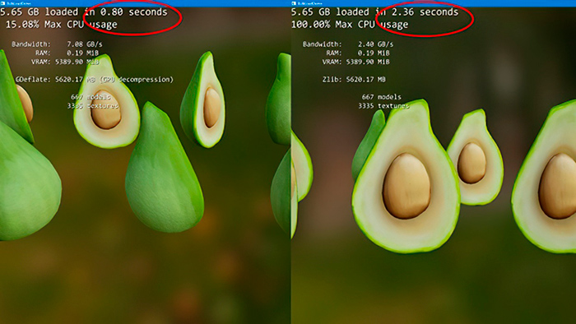Click the 2.40 GB/s bandwidth value
Image resolution: width=576 pixels, height=324 pixels.
[375, 44]
